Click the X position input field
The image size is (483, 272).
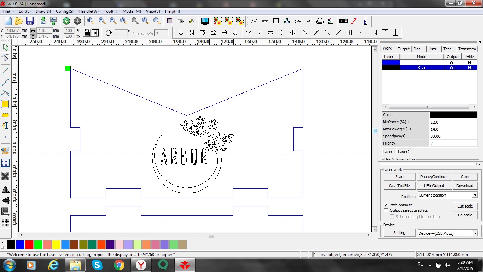tap(13, 30)
